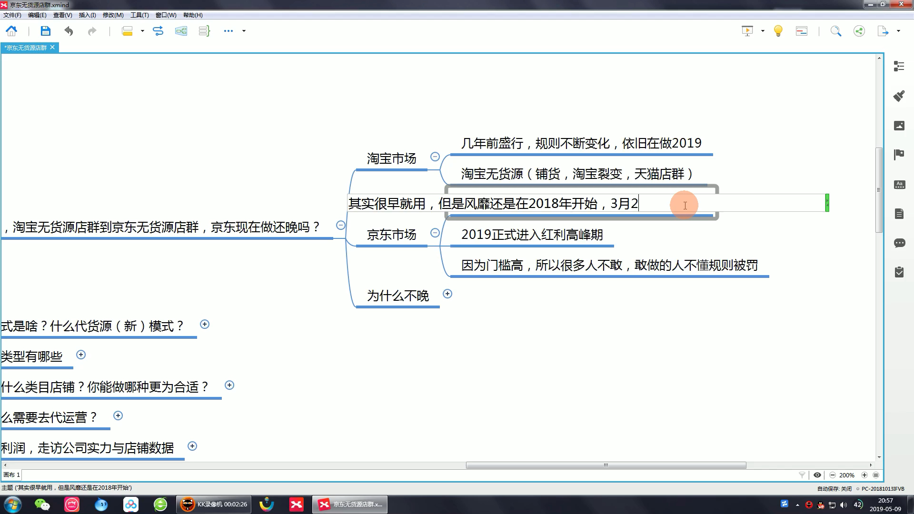Image resolution: width=914 pixels, height=514 pixels.
Task: Open the Gantt chart view icon
Action: pyautogui.click(x=802, y=31)
